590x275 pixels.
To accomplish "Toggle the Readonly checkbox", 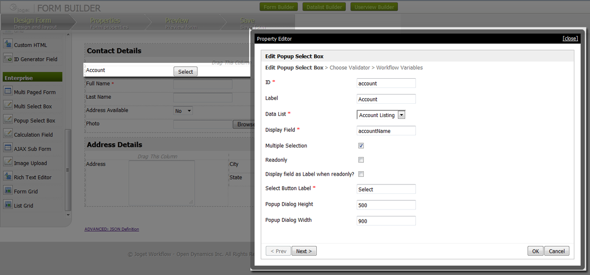I will coord(361,160).
